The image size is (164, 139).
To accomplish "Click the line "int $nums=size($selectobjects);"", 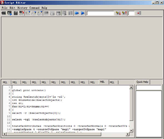I will coord(37,100).
